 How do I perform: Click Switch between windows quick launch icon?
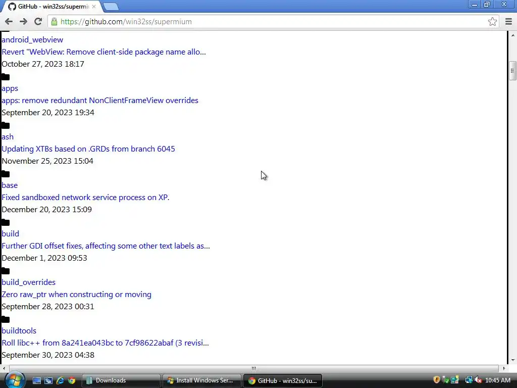48,380
